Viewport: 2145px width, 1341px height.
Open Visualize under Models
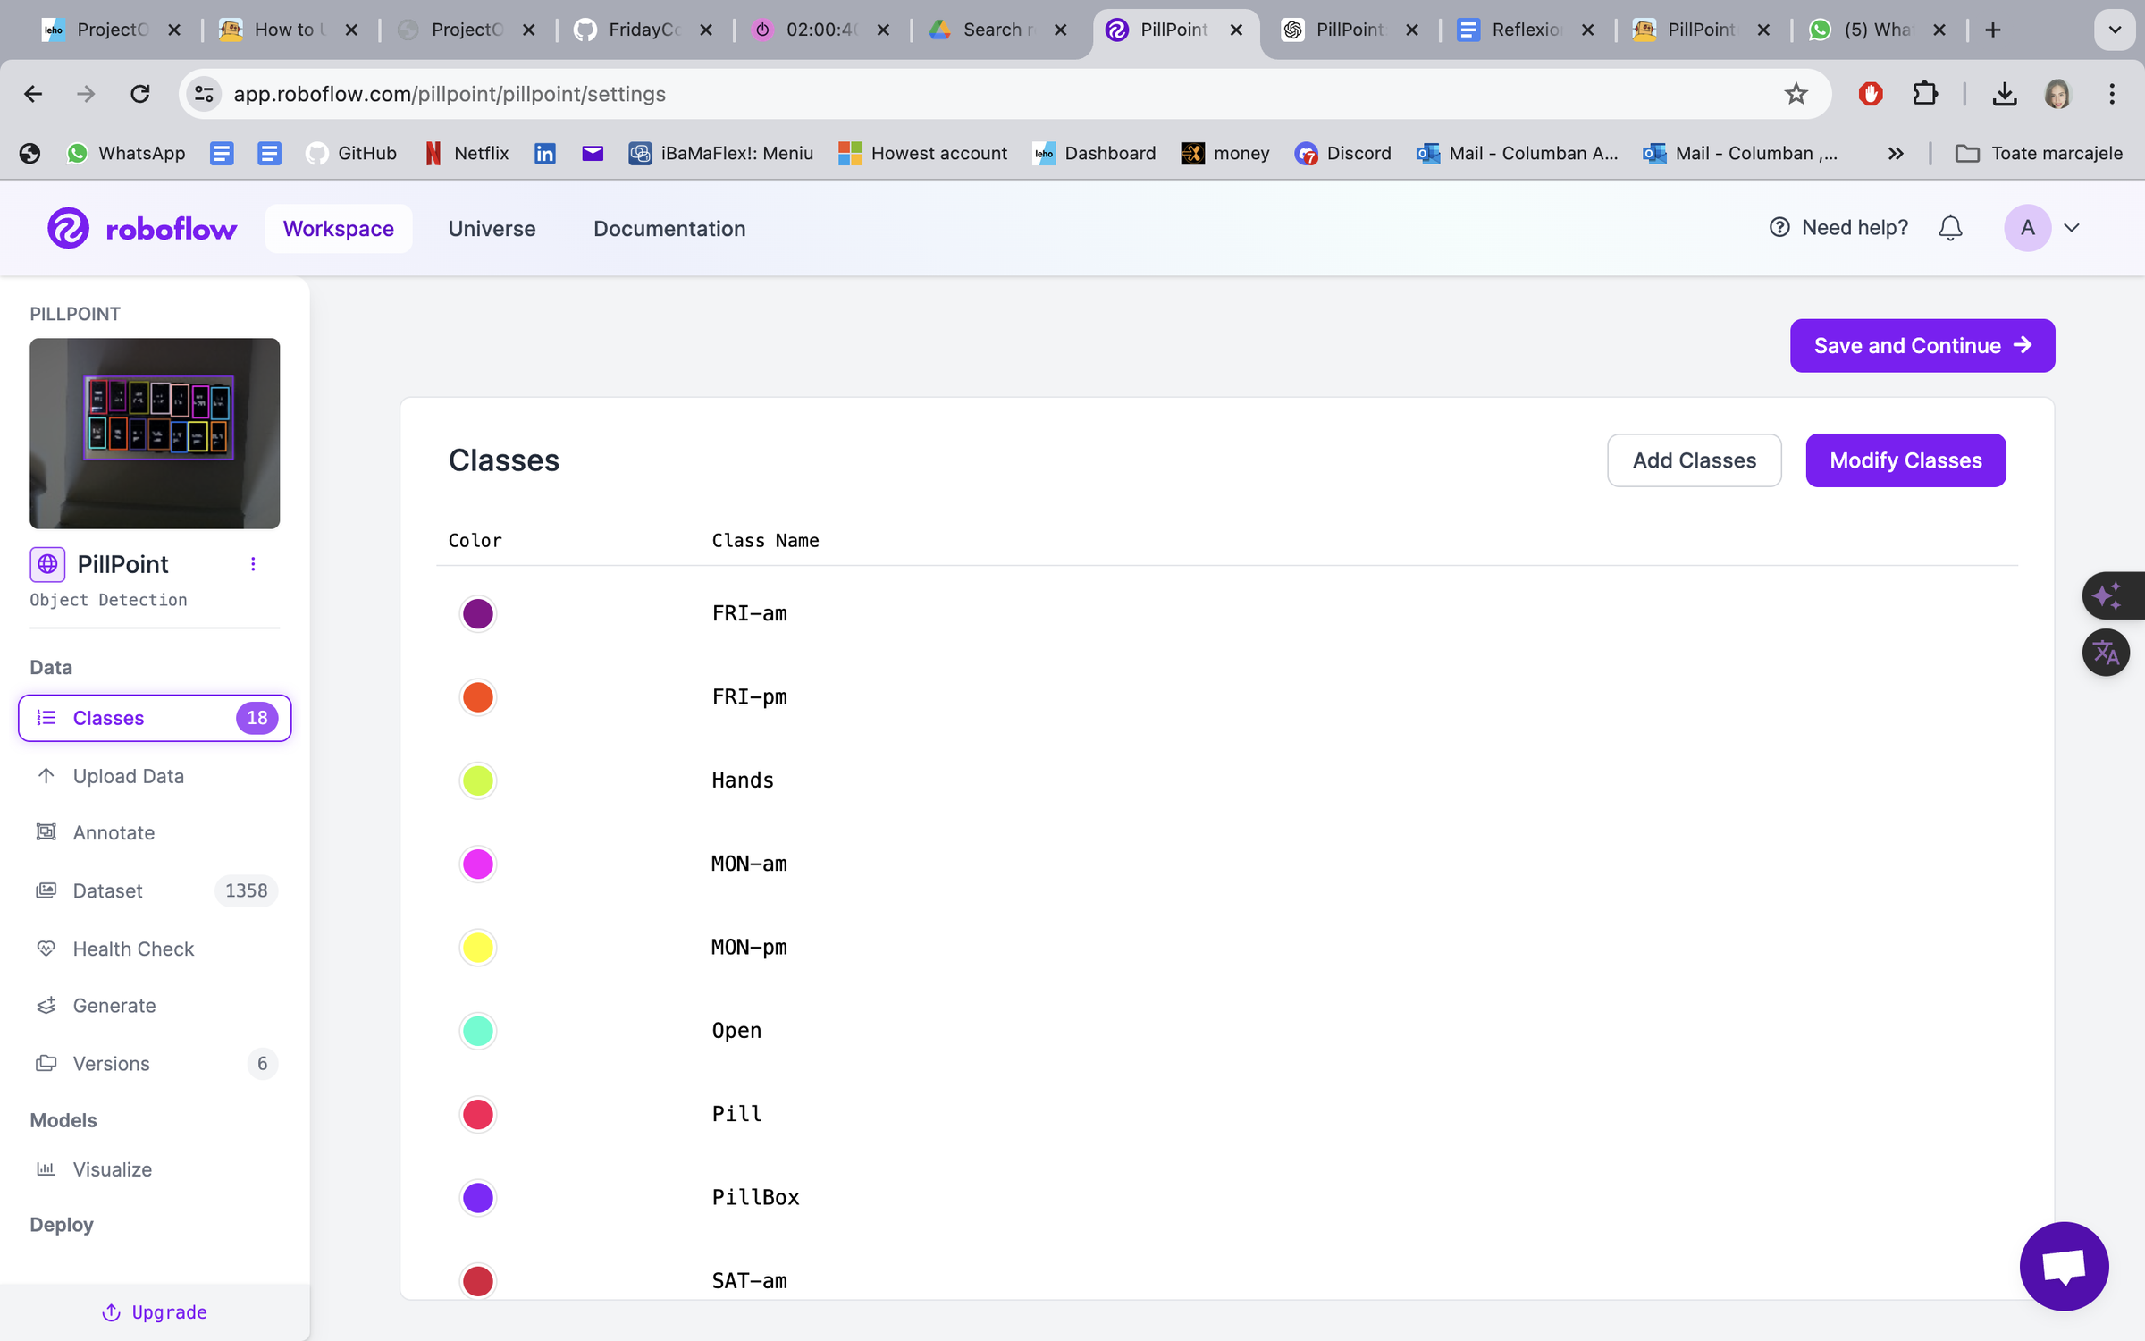point(112,1169)
